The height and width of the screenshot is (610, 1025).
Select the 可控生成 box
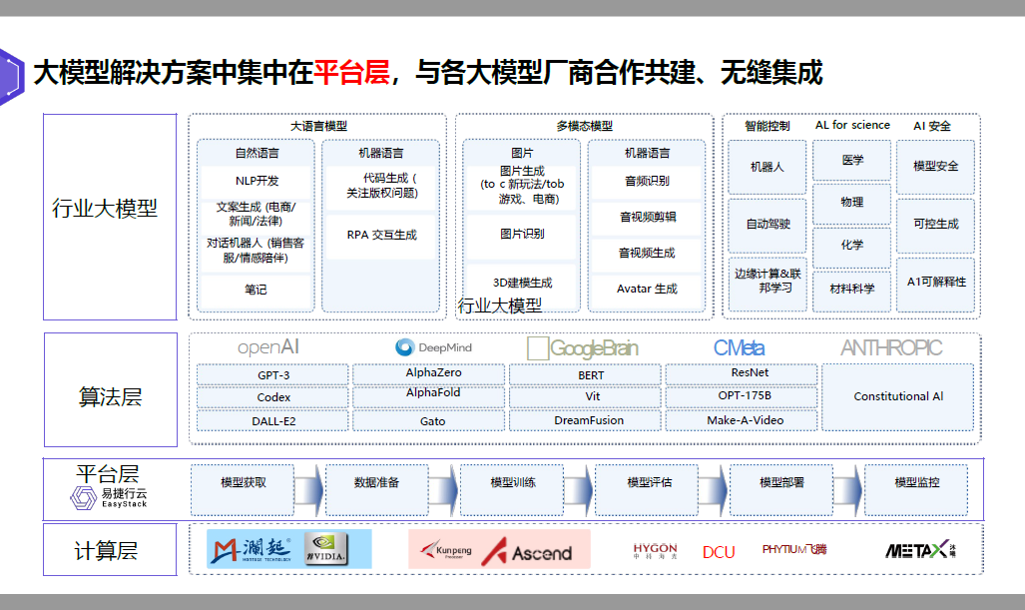point(935,225)
